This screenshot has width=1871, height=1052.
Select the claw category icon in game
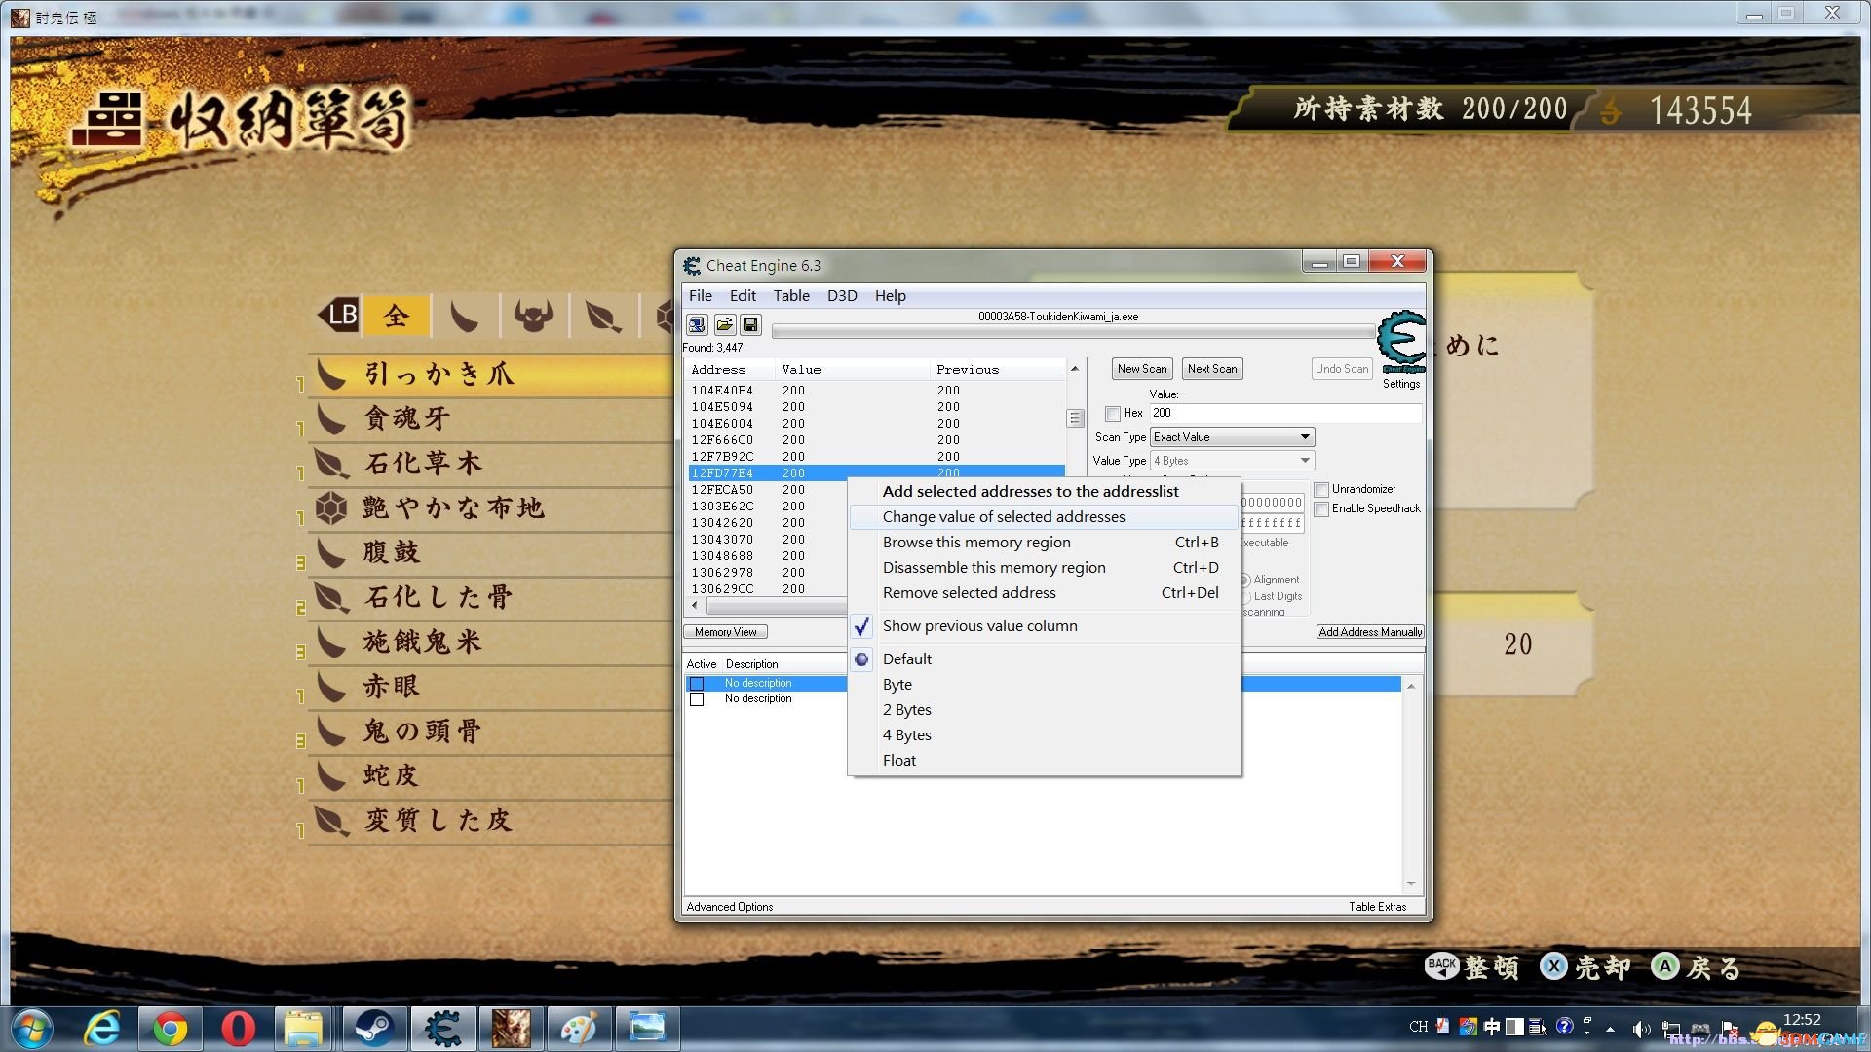[465, 315]
